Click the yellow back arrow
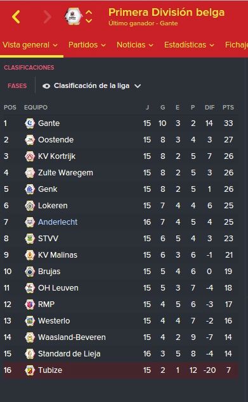This screenshot has height=402, width=248. pyautogui.click(x=16, y=17)
